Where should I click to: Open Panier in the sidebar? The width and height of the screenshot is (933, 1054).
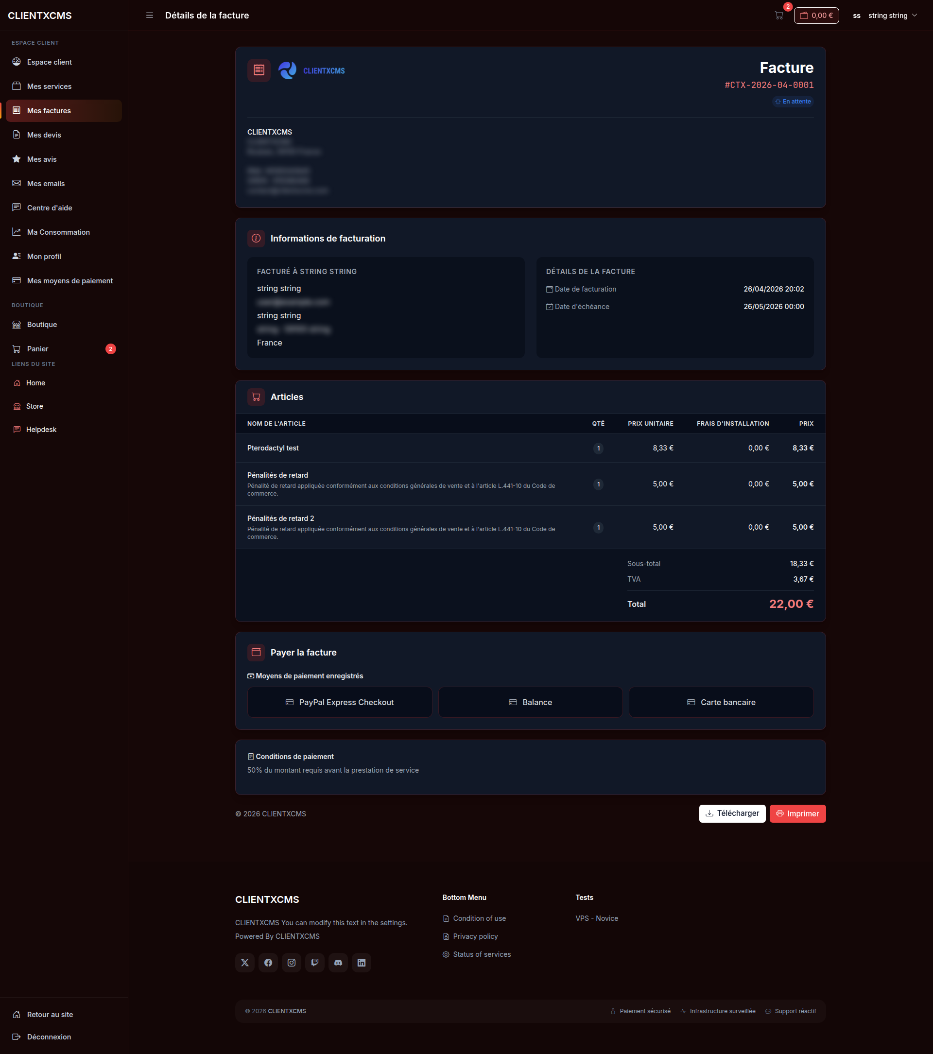tap(64, 348)
